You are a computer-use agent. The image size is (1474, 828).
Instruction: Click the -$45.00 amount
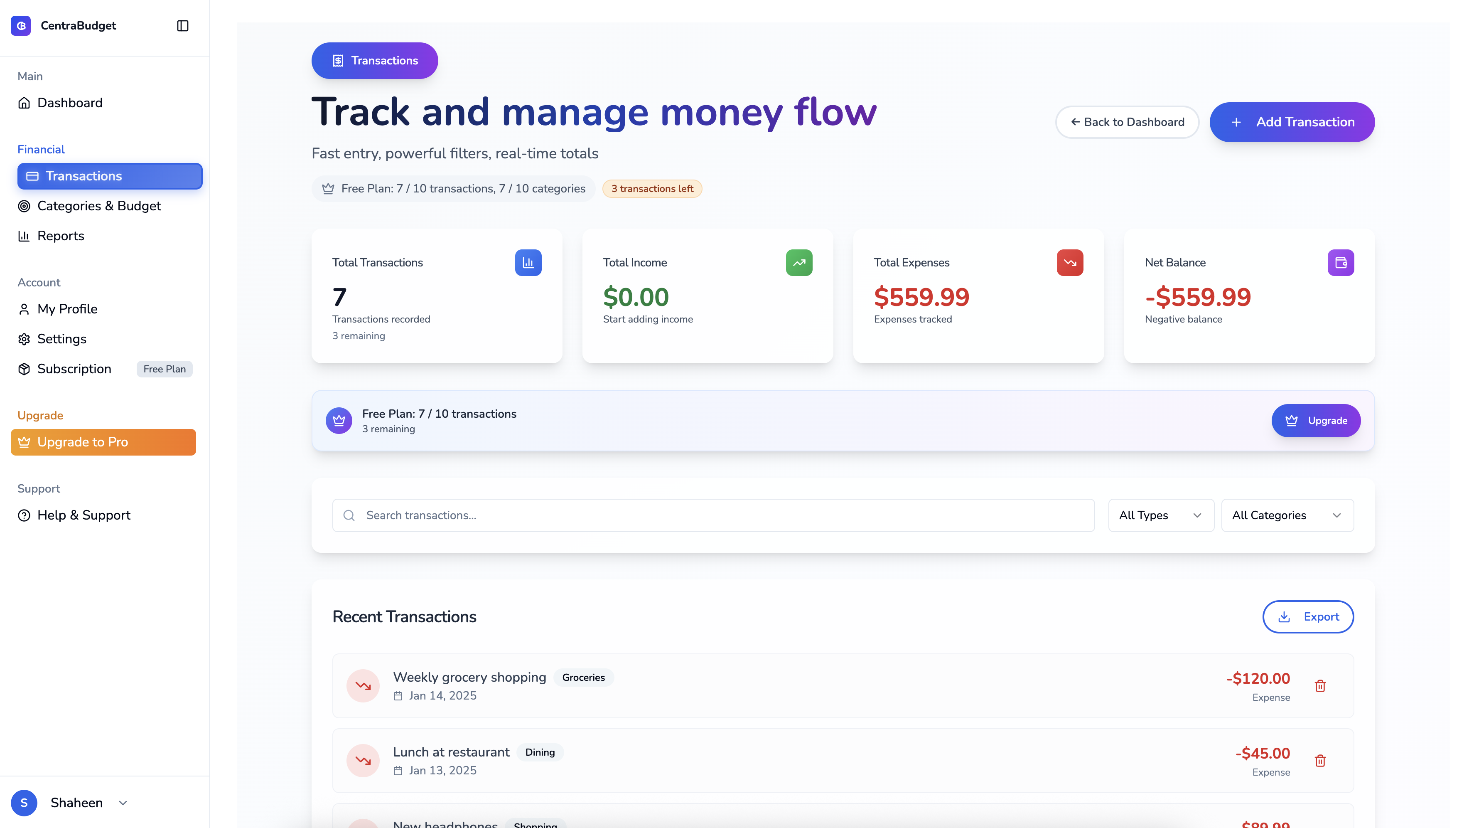tap(1263, 754)
